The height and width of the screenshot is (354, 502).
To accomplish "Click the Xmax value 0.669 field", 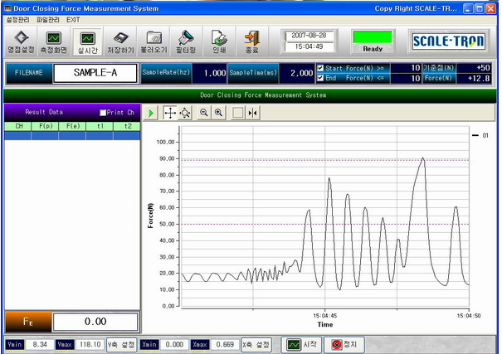I will click(225, 344).
